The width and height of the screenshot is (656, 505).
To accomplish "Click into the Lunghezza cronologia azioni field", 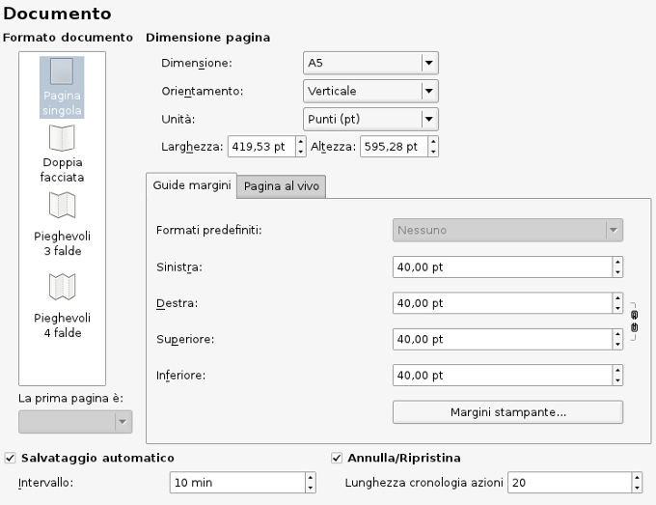I will click(x=569, y=483).
